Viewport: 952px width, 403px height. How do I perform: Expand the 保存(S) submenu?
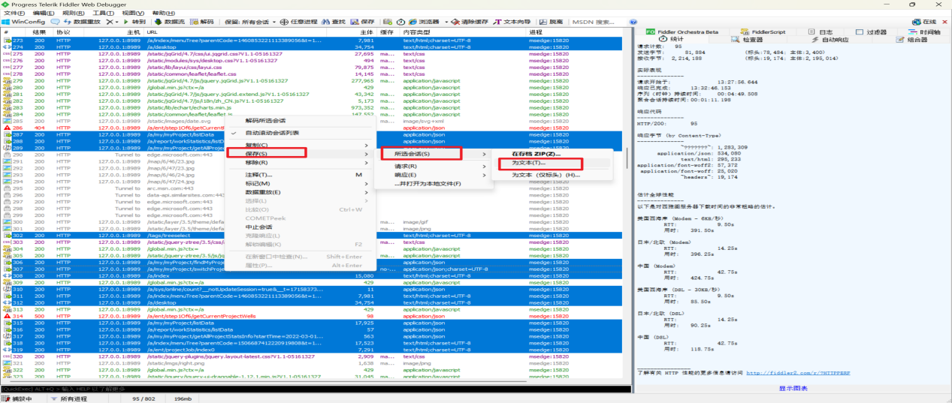[x=301, y=153]
